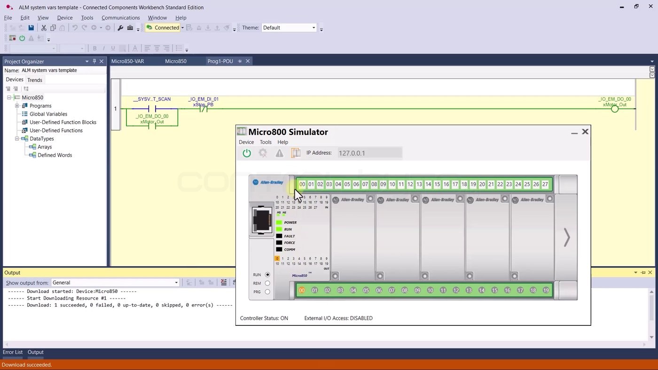Clear all output with the red X list icon
The height and width of the screenshot is (370, 658).
(x=224, y=283)
